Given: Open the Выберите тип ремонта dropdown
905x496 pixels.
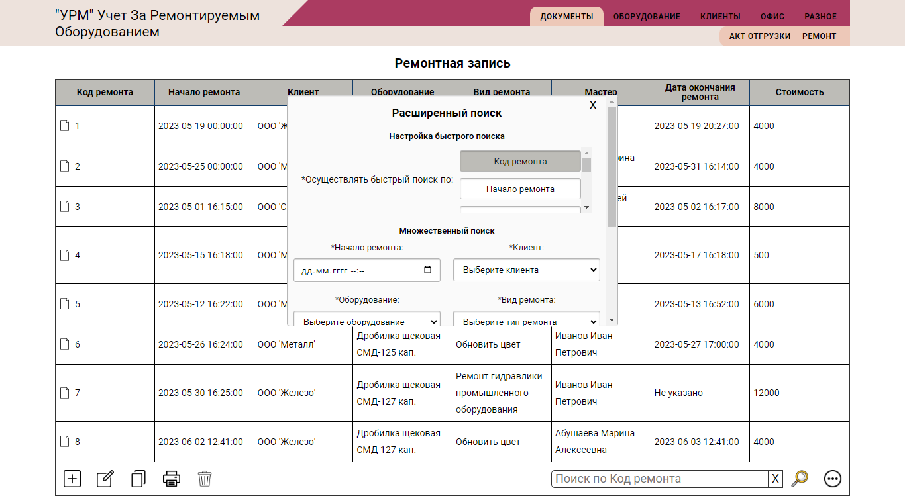Looking at the screenshot, I should pos(525,319).
